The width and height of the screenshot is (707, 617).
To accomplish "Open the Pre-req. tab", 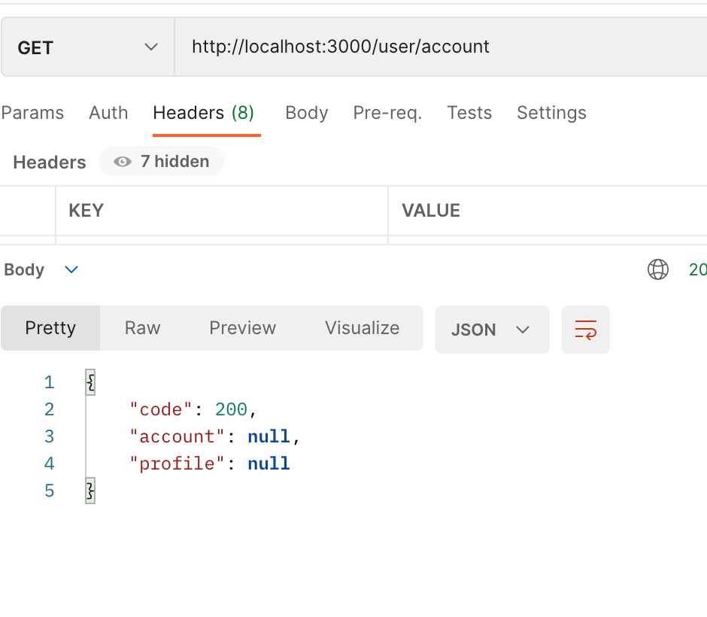I will pos(387,113).
